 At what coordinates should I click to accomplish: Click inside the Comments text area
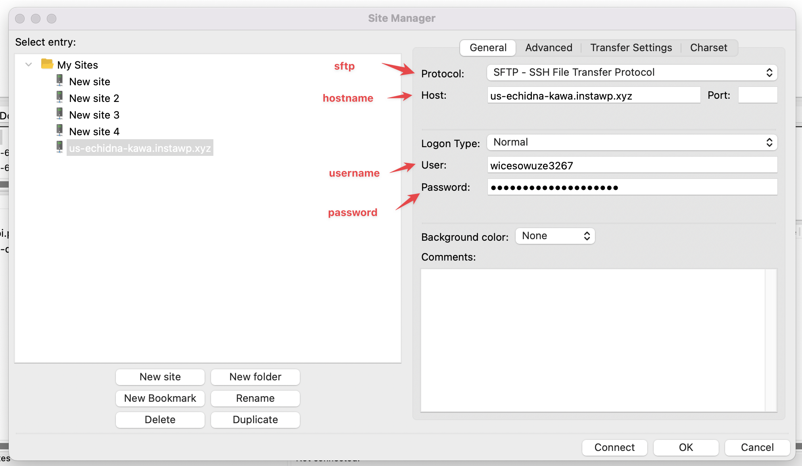point(593,340)
